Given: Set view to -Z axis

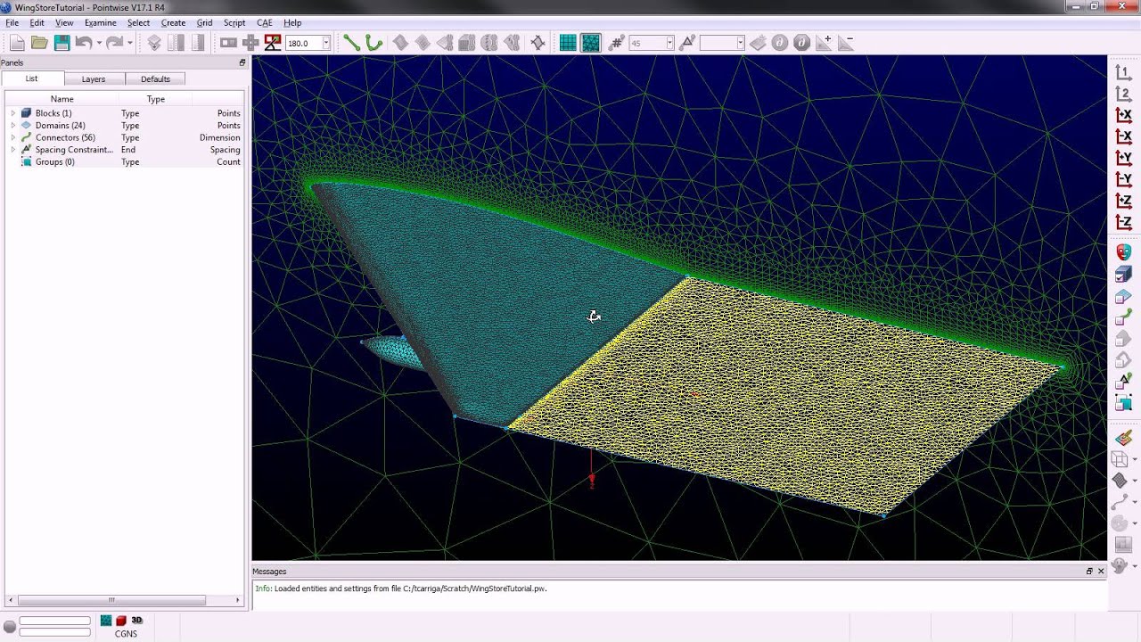Looking at the screenshot, I should pos(1123,222).
